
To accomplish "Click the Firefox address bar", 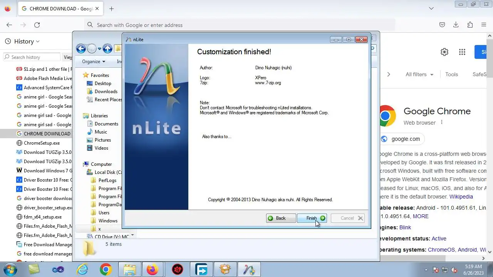I will pos(239,25).
